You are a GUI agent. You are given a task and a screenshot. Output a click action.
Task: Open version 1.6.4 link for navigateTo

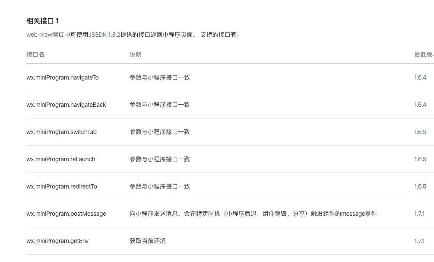[420, 78]
